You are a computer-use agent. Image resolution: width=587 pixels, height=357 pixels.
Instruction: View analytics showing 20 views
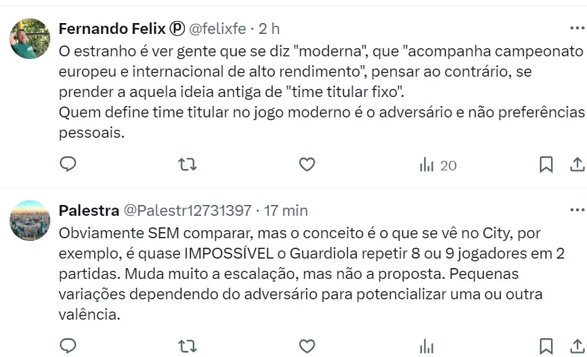pos(438,164)
